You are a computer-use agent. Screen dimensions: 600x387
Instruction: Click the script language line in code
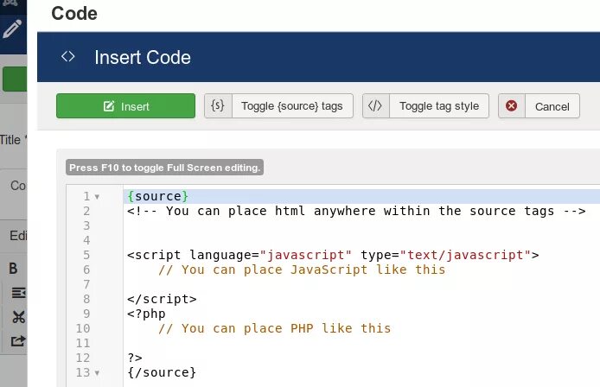point(333,255)
